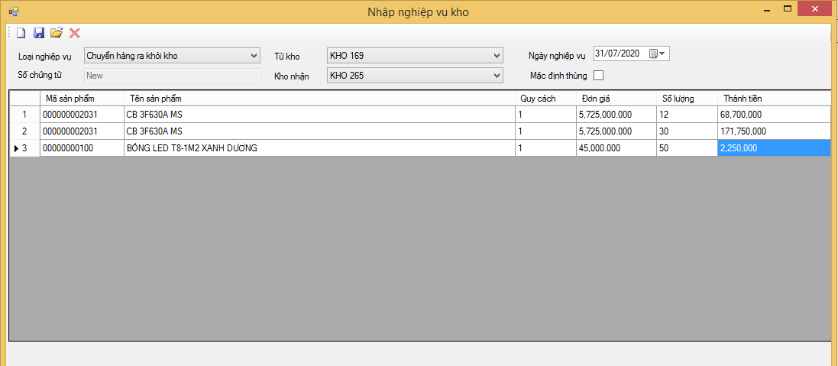This screenshot has height=366, width=838.
Task: Select BÓNG LED T8-1M2 XANH DƯƠNG cell
Action: pos(319,148)
